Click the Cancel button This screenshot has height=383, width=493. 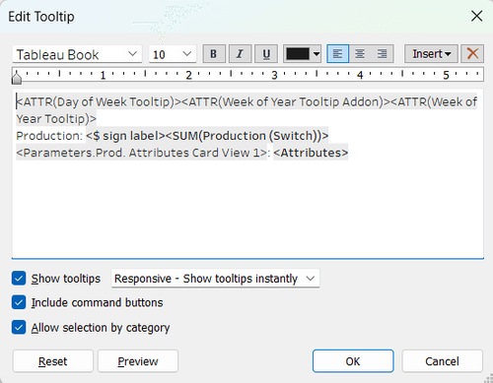[442, 361]
